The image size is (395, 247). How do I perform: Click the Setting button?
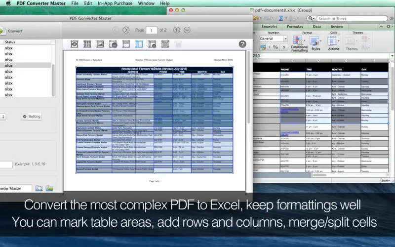pyautogui.click(x=32, y=117)
